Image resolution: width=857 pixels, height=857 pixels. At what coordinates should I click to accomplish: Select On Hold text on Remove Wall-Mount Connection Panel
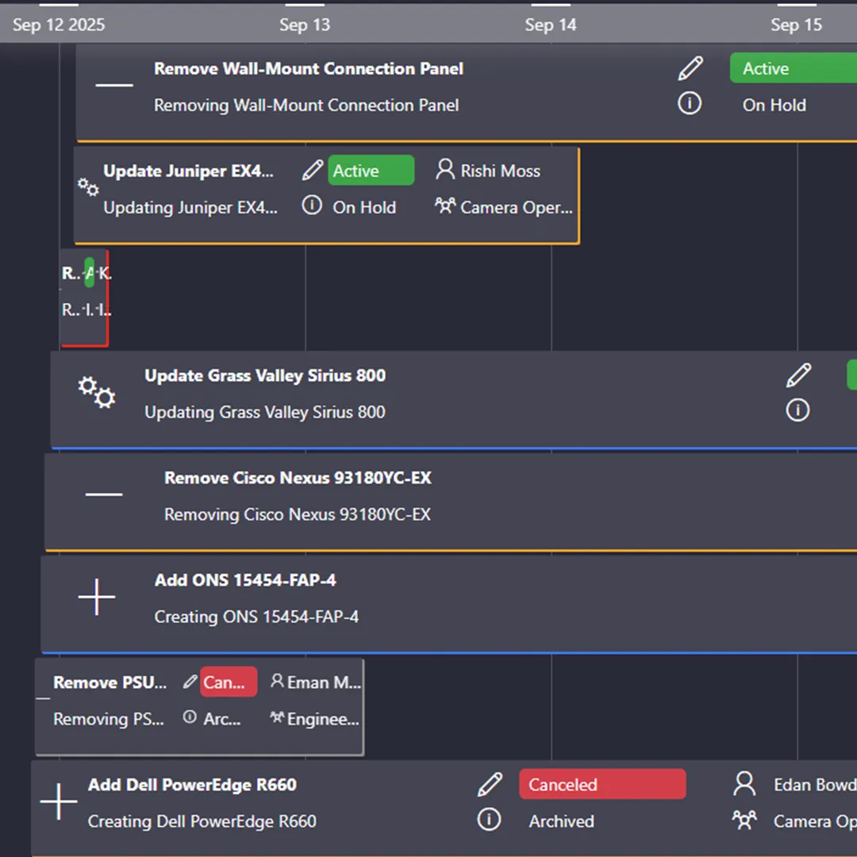click(774, 105)
